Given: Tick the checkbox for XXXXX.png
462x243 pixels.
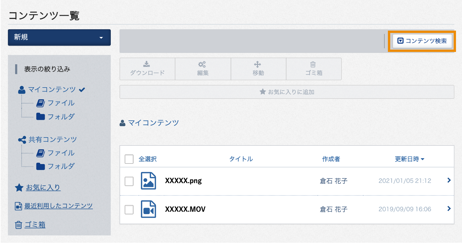Looking at the screenshot, I should (129, 181).
